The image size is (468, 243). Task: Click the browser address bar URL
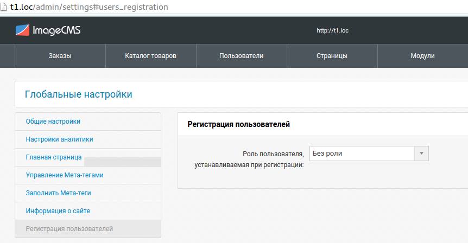tap(89, 7)
